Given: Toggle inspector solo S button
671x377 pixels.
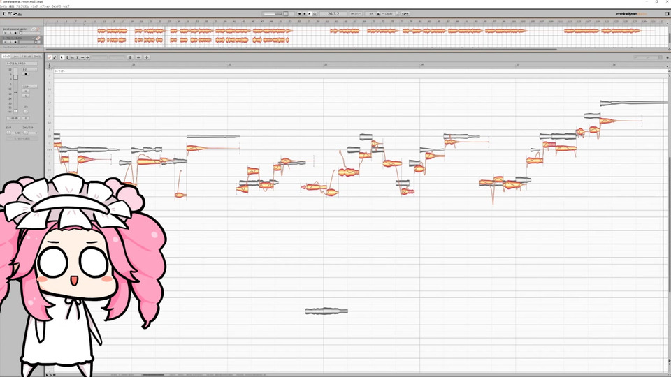Looking at the screenshot, I should (26, 96).
